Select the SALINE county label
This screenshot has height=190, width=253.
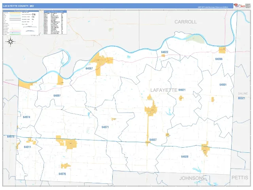tap(243, 93)
